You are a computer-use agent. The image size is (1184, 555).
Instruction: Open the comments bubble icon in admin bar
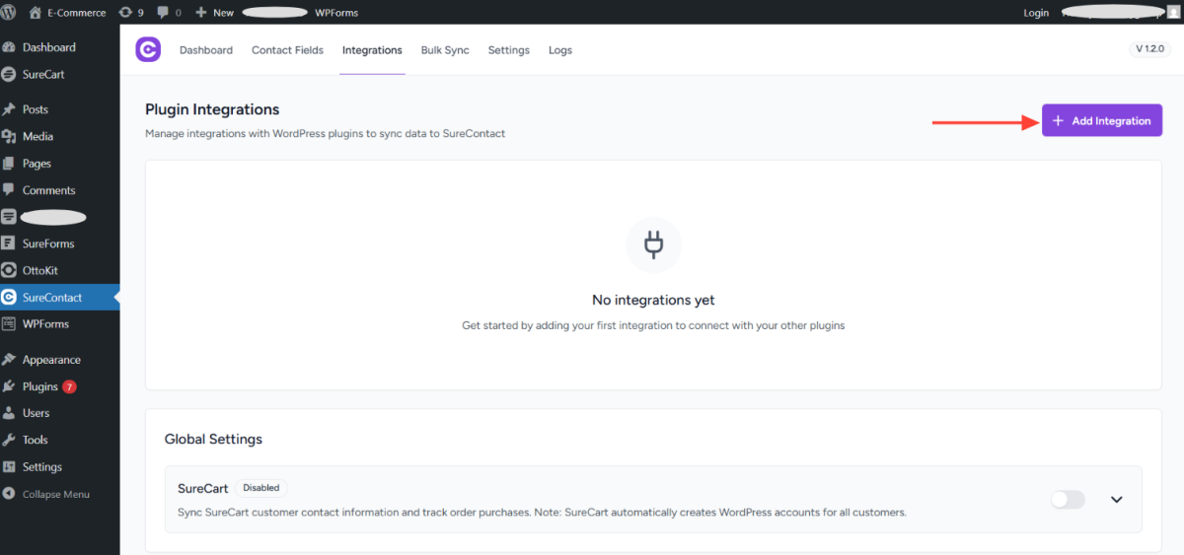162,13
